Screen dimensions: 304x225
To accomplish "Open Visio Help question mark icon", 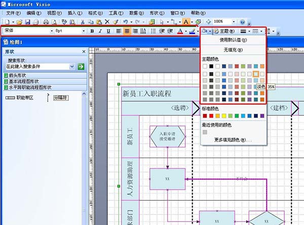I will click(242, 22).
